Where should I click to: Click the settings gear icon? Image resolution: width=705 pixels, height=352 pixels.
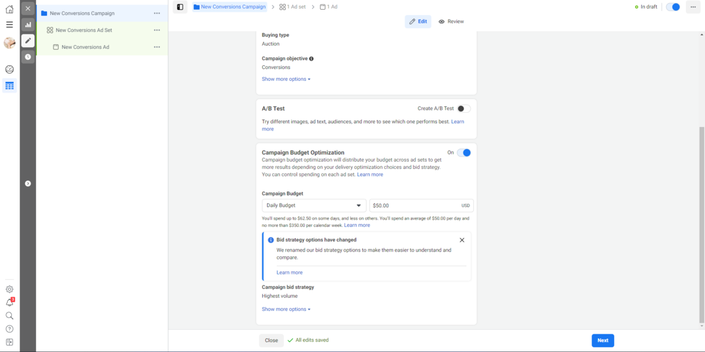(x=9, y=289)
